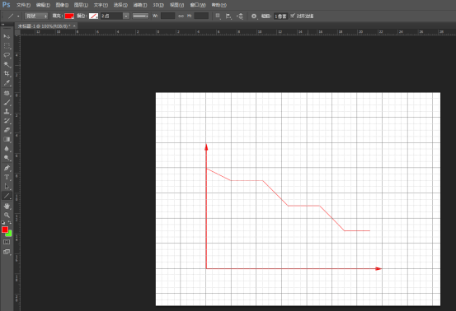
Task: Select the Move tool
Action: point(7,36)
